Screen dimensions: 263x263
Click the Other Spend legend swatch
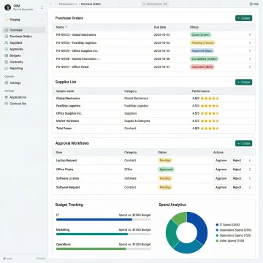(x=217, y=241)
